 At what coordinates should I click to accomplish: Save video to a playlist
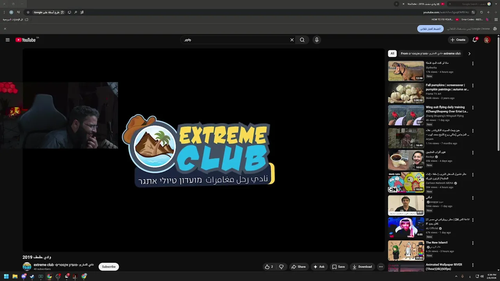click(338, 267)
